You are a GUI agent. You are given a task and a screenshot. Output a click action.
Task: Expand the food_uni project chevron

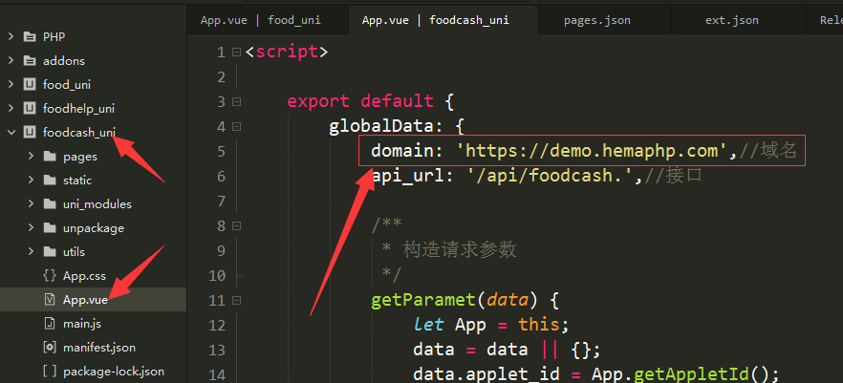(x=11, y=84)
